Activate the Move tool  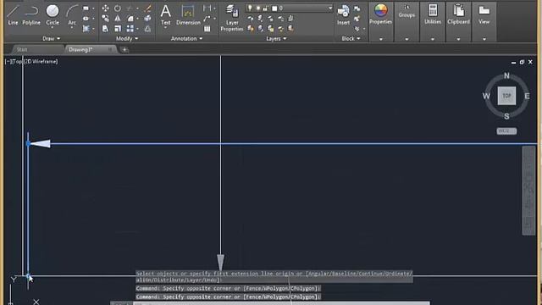(105, 8)
